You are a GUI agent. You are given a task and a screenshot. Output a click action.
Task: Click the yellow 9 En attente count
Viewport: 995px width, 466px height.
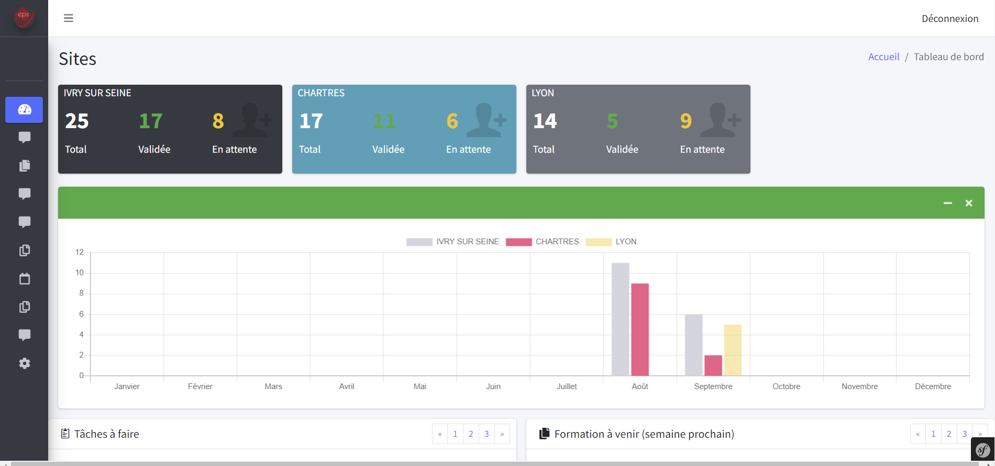686,121
